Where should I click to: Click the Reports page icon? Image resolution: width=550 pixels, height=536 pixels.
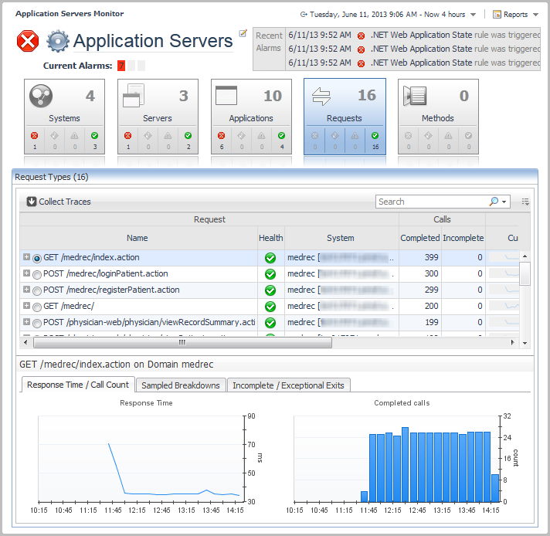click(497, 15)
